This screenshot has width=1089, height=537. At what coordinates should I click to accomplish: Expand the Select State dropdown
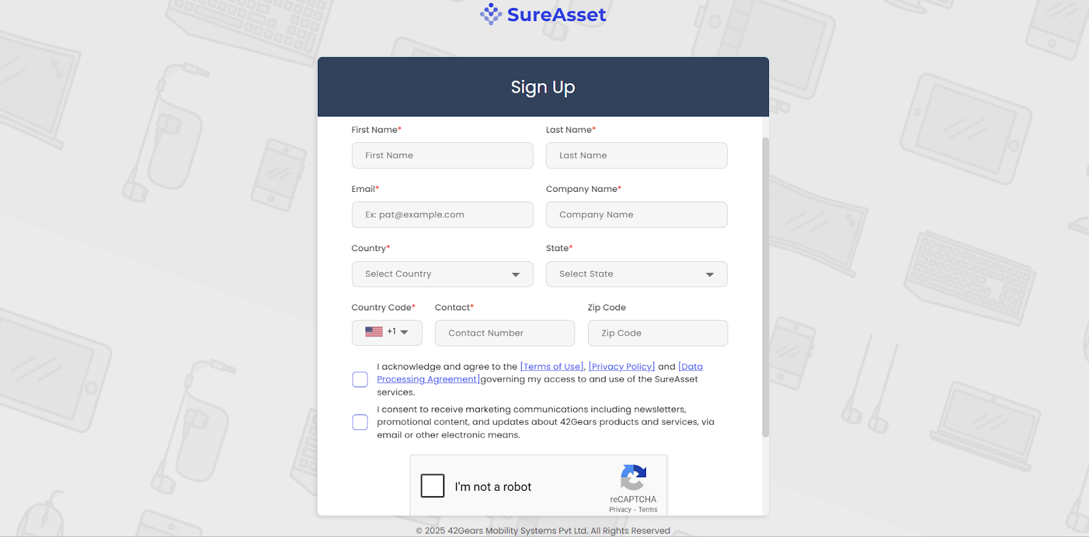(x=636, y=274)
